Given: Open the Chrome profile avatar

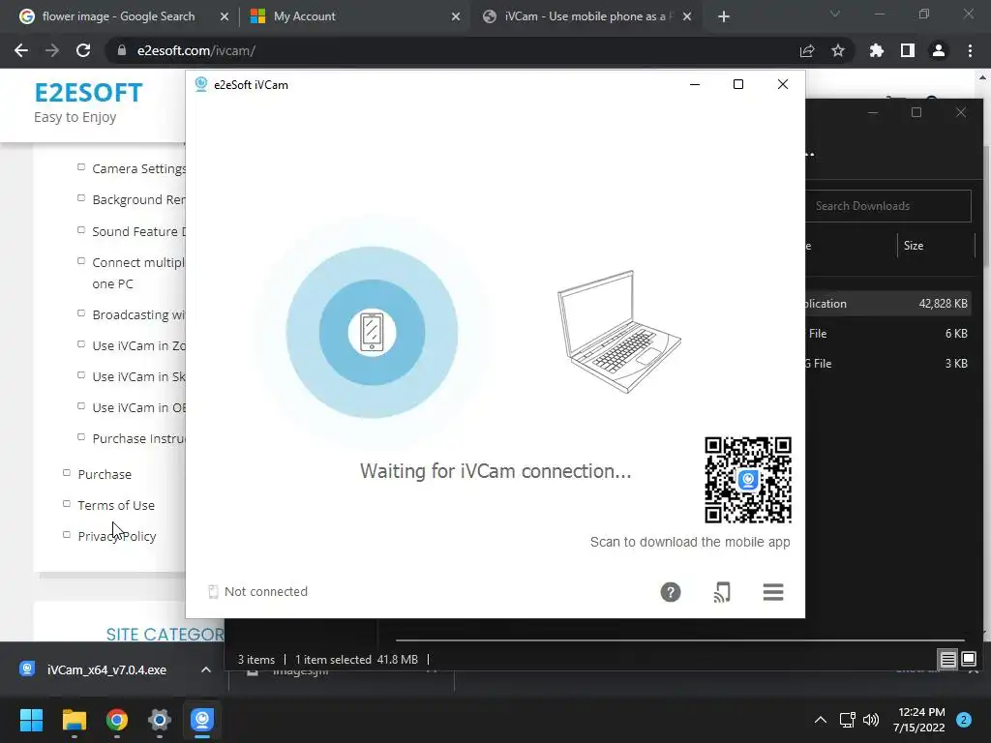Looking at the screenshot, I should tap(939, 50).
